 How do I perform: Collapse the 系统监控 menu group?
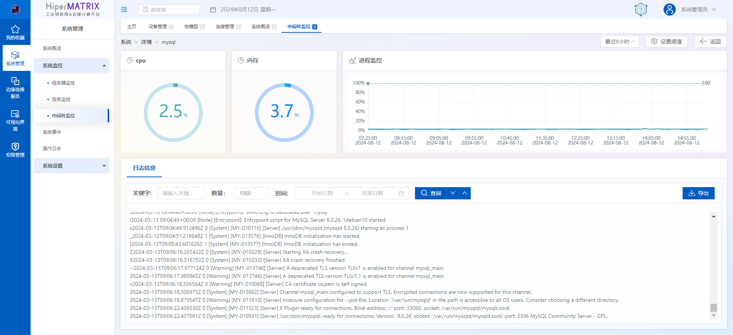(x=71, y=66)
